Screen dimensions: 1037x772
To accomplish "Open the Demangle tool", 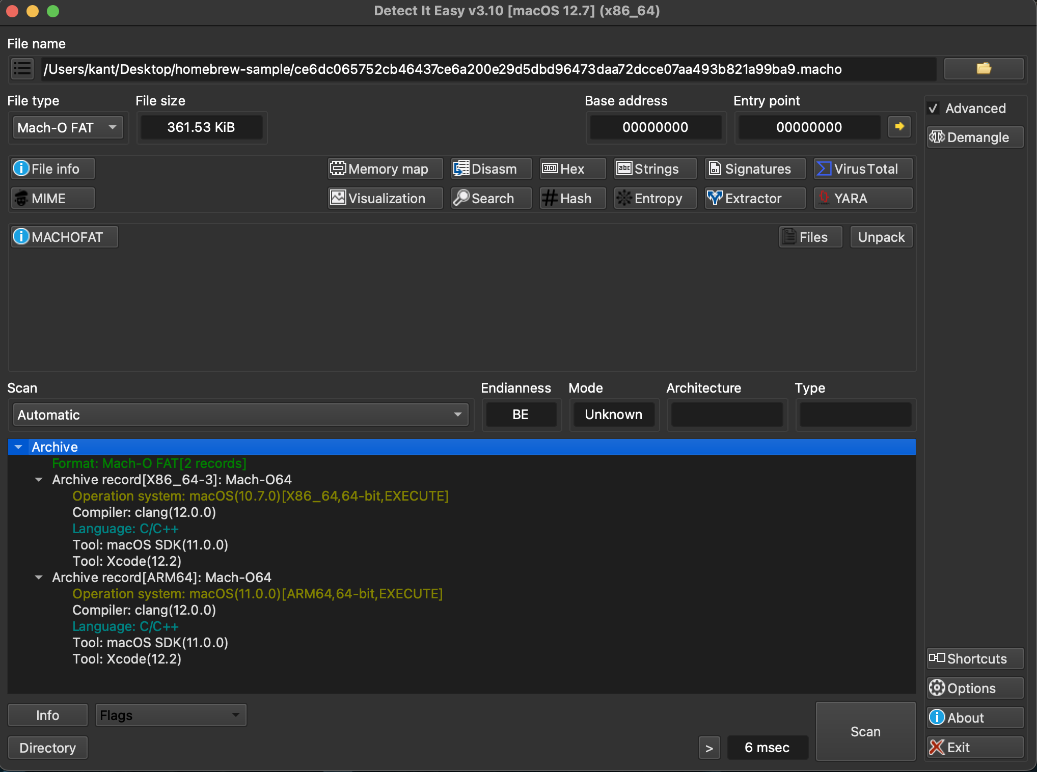I will click(975, 137).
